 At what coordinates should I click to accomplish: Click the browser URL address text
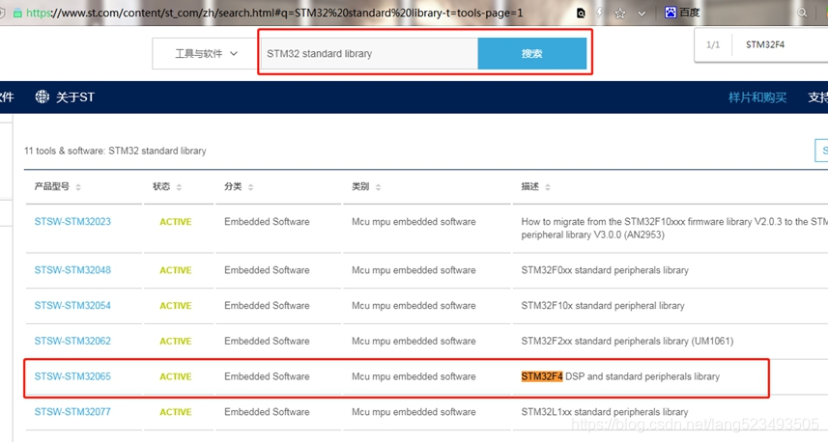[x=274, y=13]
